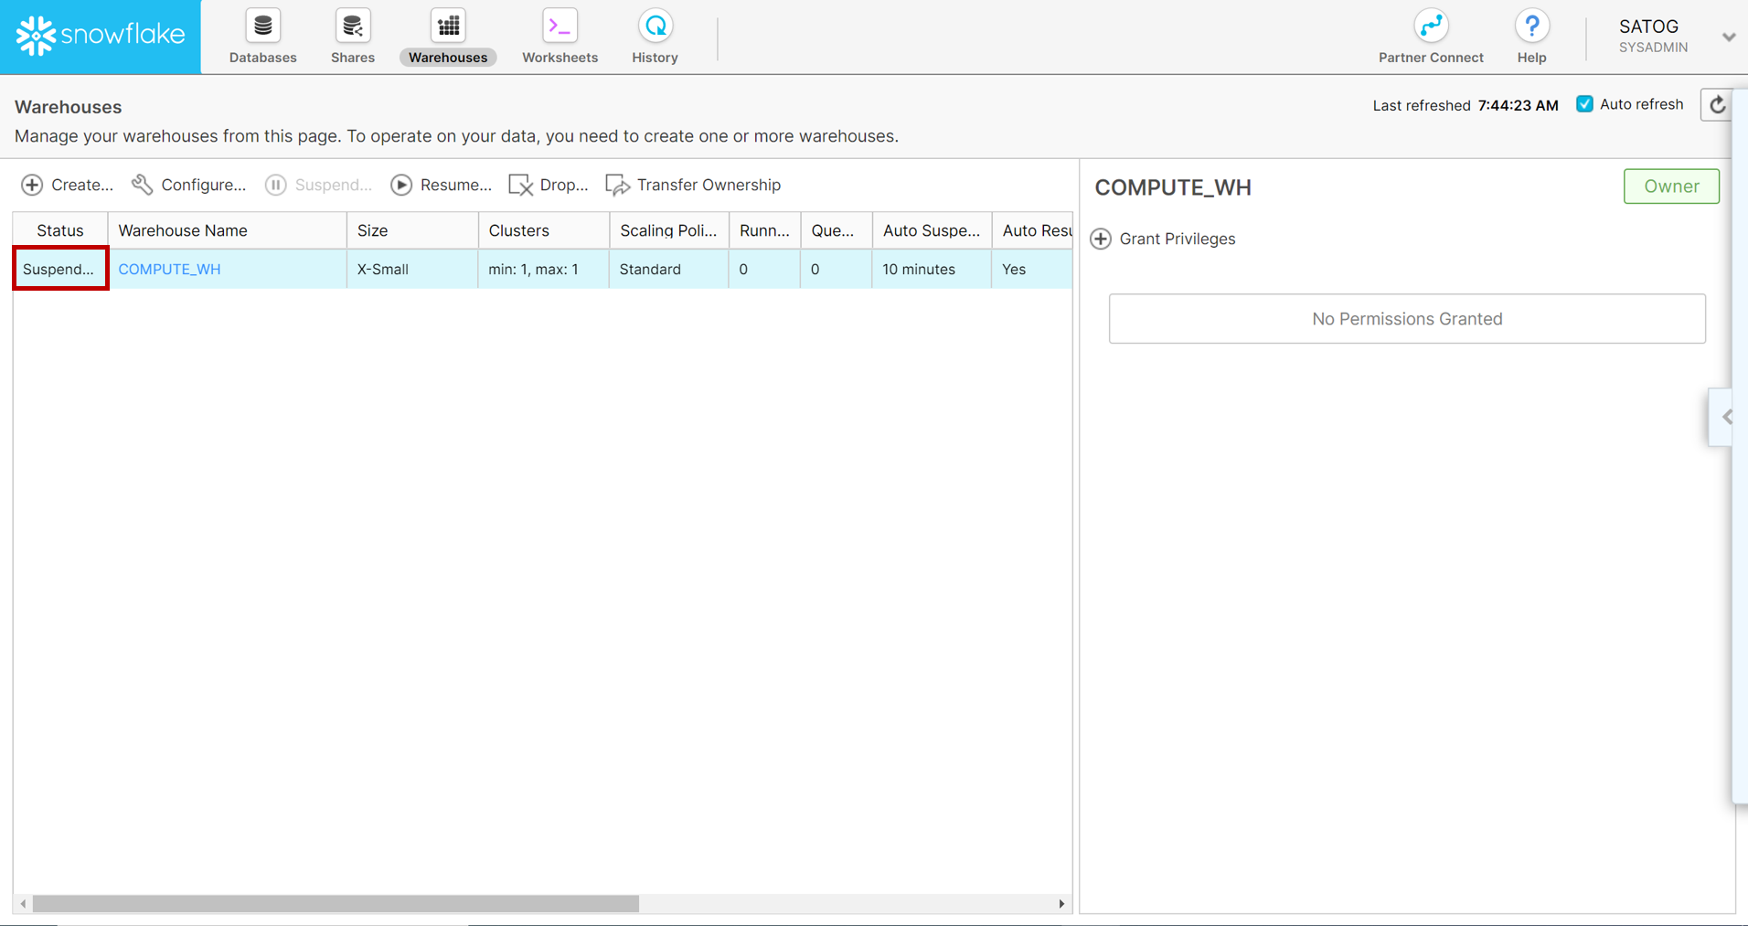Open the History section

pos(655,37)
